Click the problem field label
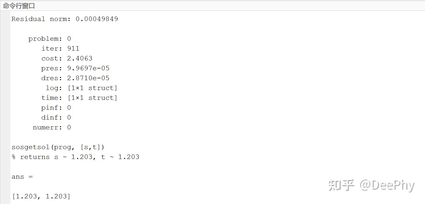Screen dimensions: 425x204 coord(45,39)
